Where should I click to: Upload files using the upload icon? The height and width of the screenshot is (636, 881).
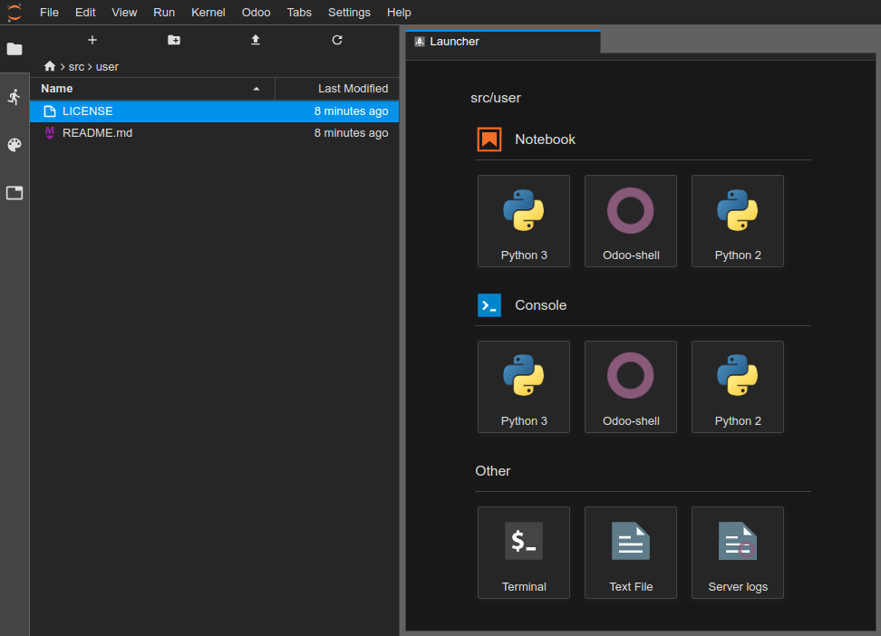pos(255,40)
